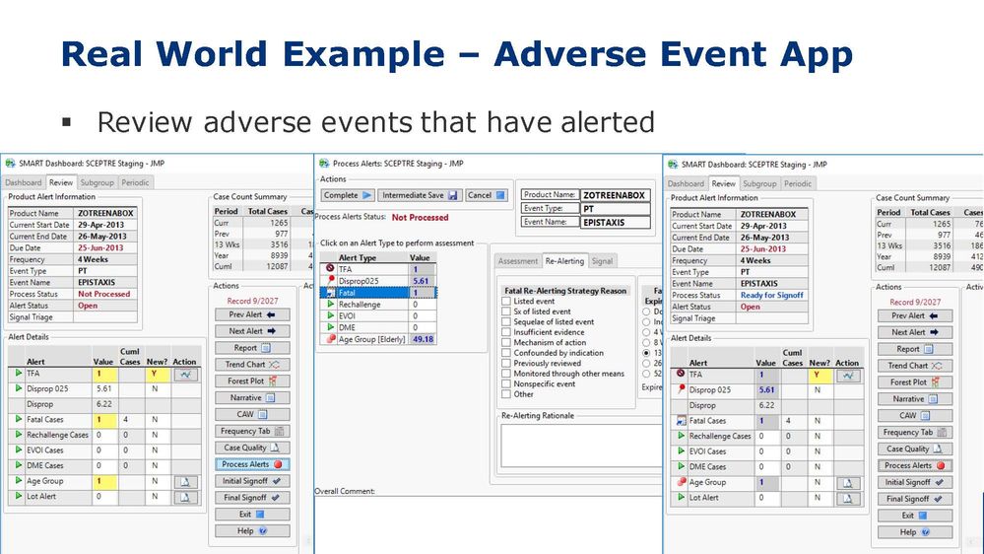
Task: Click Disprop025 red pin icon in Process Alerts
Action: tap(330, 280)
